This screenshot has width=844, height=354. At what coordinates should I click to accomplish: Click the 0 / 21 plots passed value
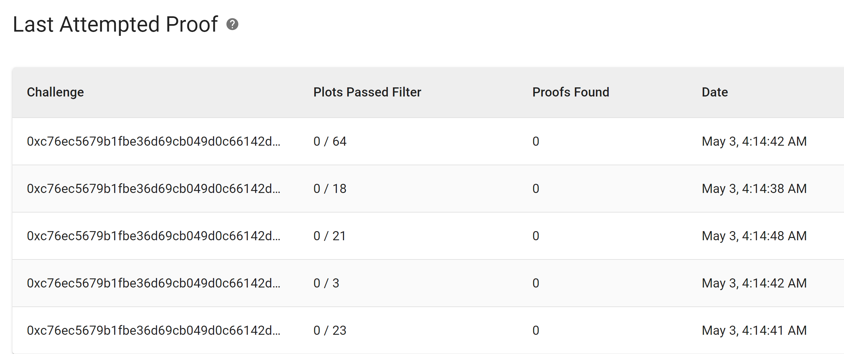coord(330,236)
